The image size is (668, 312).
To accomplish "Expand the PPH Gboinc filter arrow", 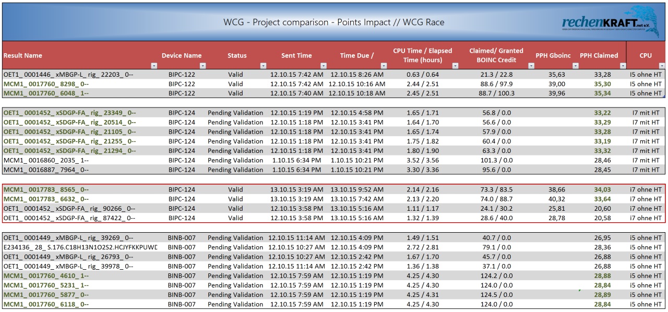I will point(576,66).
